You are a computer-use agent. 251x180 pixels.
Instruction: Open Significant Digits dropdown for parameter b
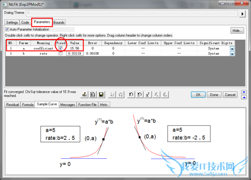(232, 53)
